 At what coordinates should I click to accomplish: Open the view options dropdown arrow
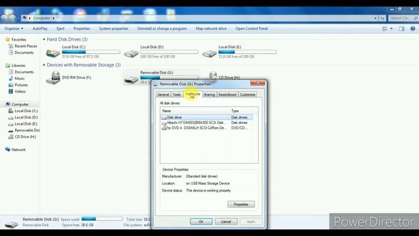(x=392, y=29)
